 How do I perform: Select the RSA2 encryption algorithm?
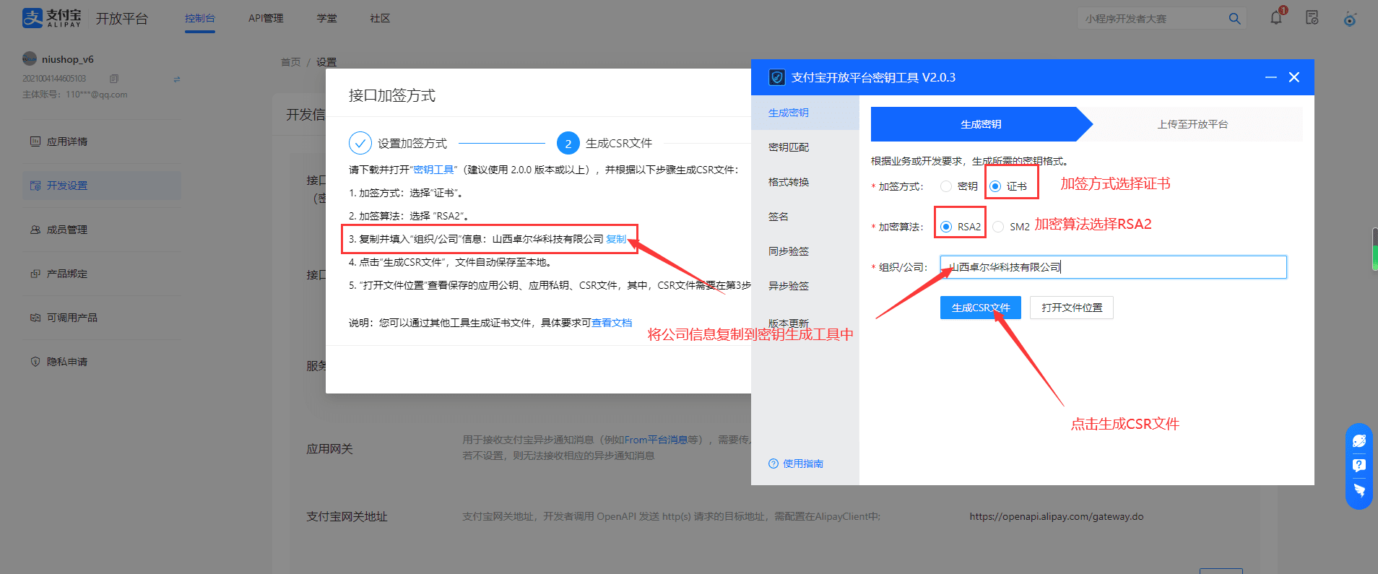[x=946, y=227]
